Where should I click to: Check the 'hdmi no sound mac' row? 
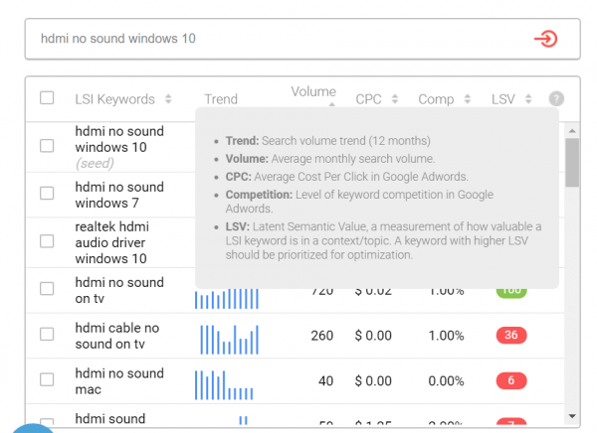(x=47, y=379)
